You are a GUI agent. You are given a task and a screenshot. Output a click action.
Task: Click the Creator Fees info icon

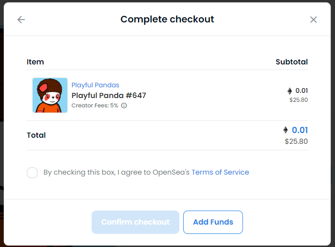[124, 106]
